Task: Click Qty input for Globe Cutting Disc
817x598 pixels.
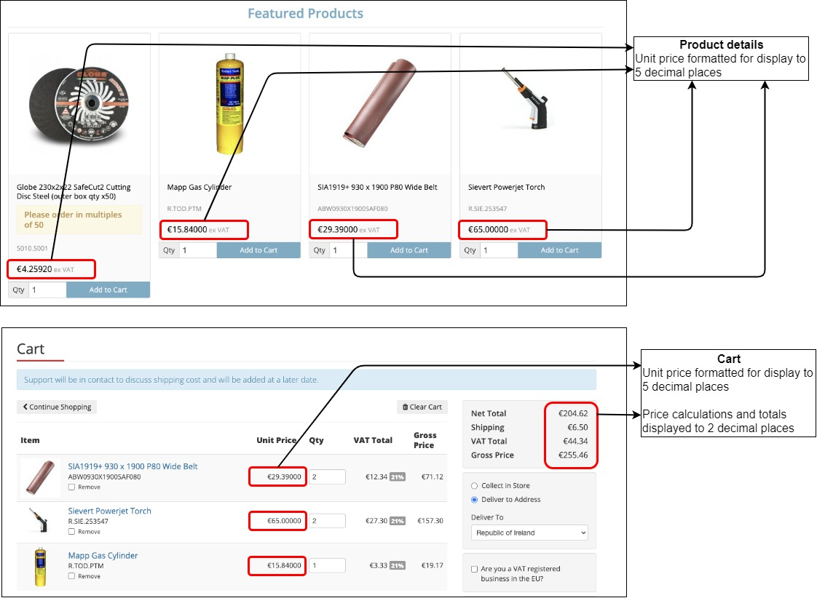Action: pyautogui.click(x=47, y=290)
